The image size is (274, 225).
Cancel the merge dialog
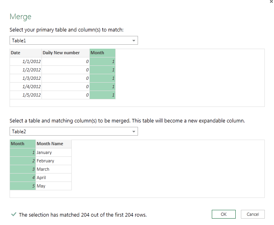click(253, 214)
